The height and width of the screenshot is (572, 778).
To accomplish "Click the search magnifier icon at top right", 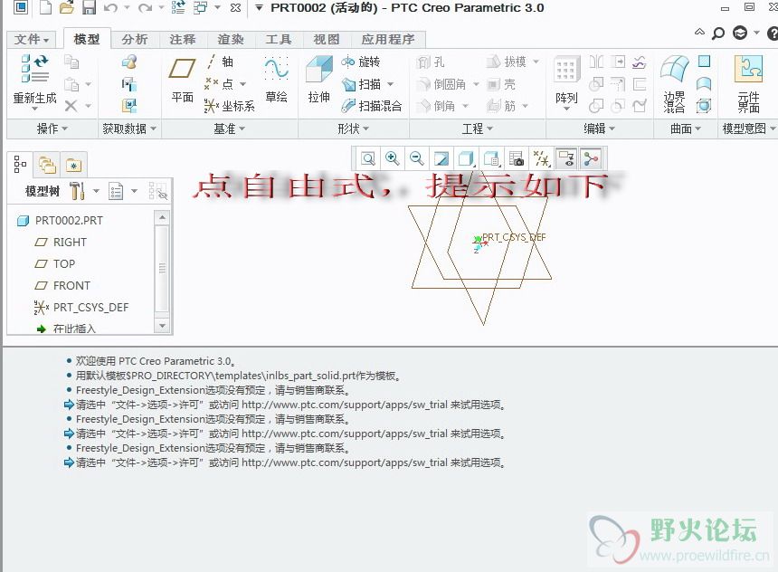I will tap(718, 33).
